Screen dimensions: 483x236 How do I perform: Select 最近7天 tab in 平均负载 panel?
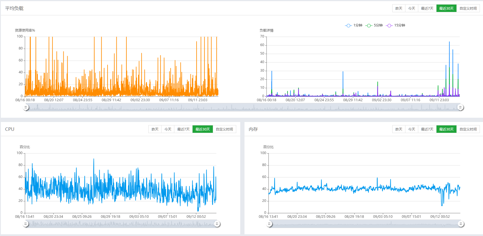[x=427, y=9]
